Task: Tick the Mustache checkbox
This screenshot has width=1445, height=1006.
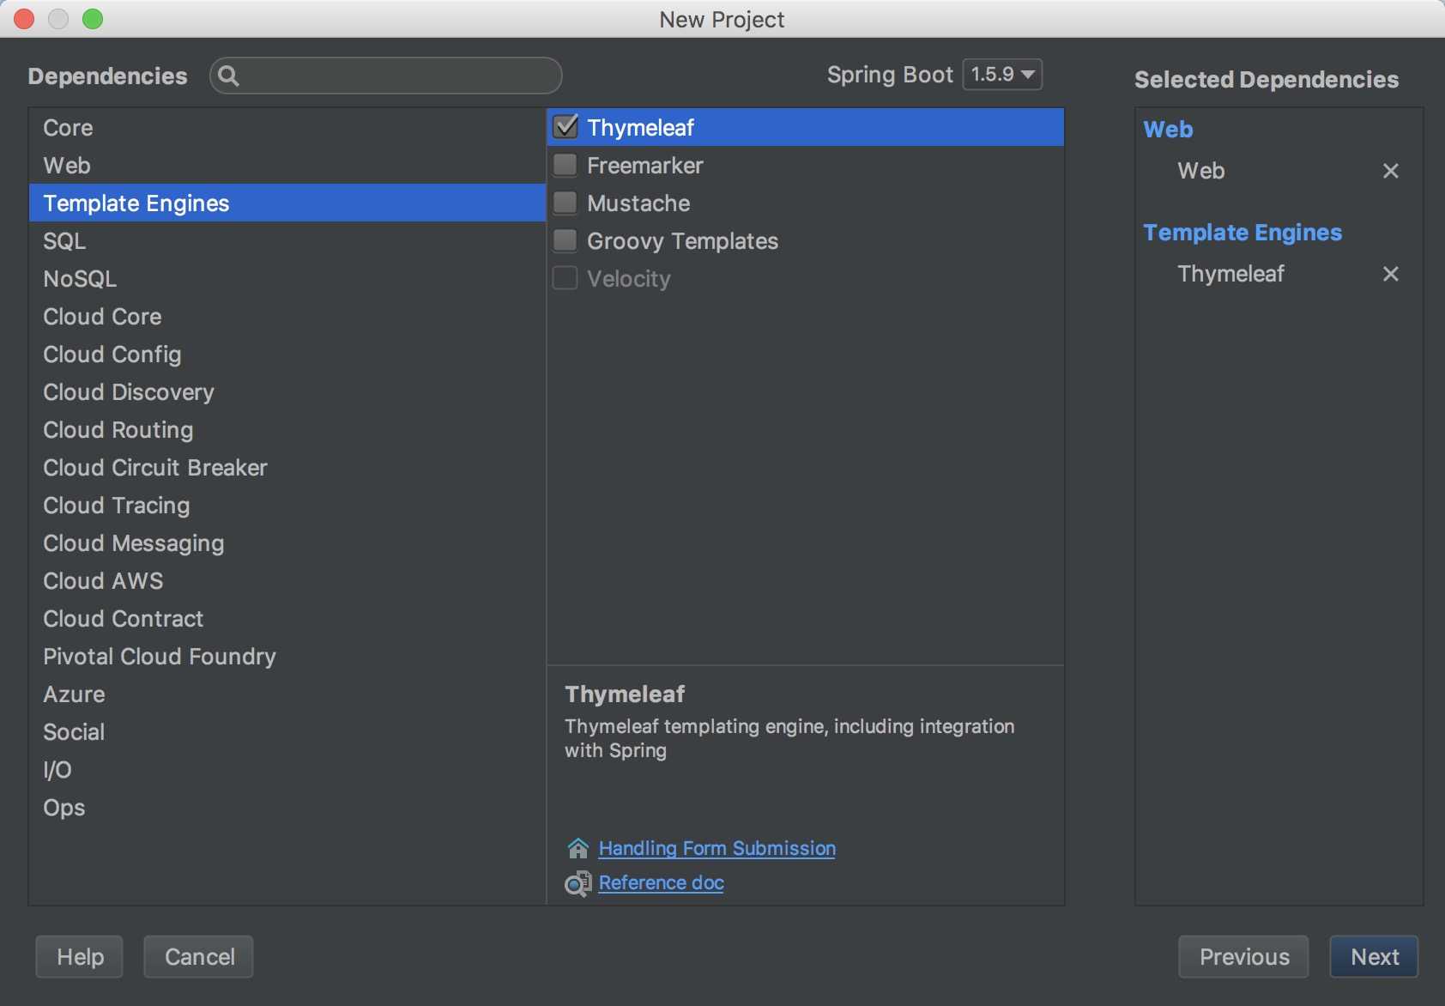Action: (565, 203)
